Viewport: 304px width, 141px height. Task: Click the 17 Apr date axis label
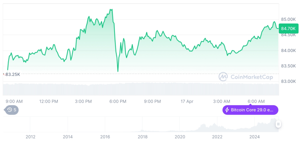pyautogui.click(x=187, y=101)
